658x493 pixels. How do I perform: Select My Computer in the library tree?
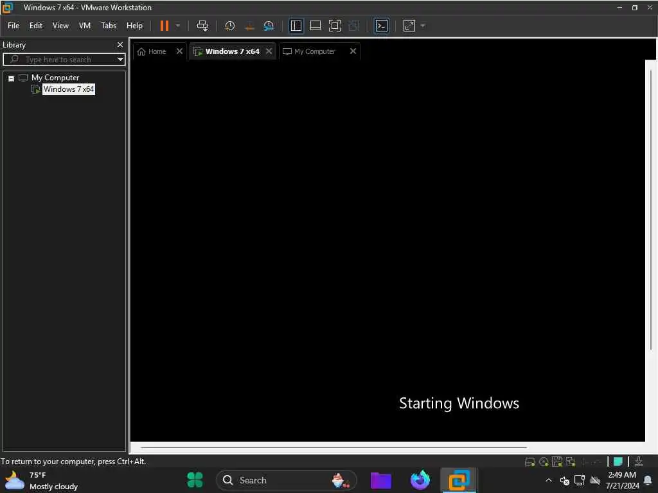click(55, 78)
